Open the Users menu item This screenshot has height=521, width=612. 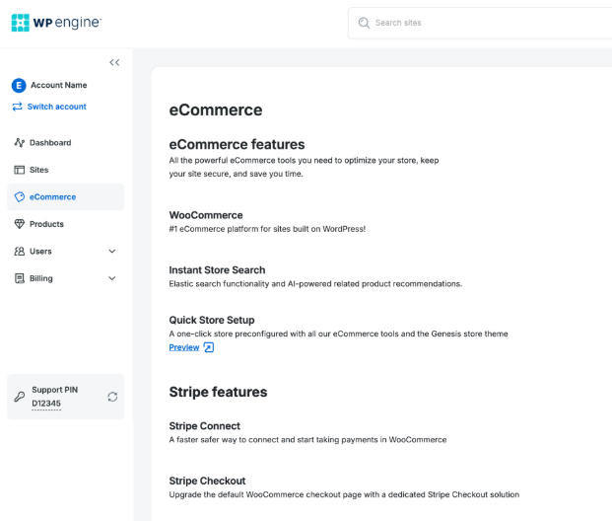point(66,251)
